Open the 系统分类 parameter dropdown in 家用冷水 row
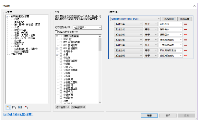The height and width of the screenshot is (122, 200). [x=128, y=24]
